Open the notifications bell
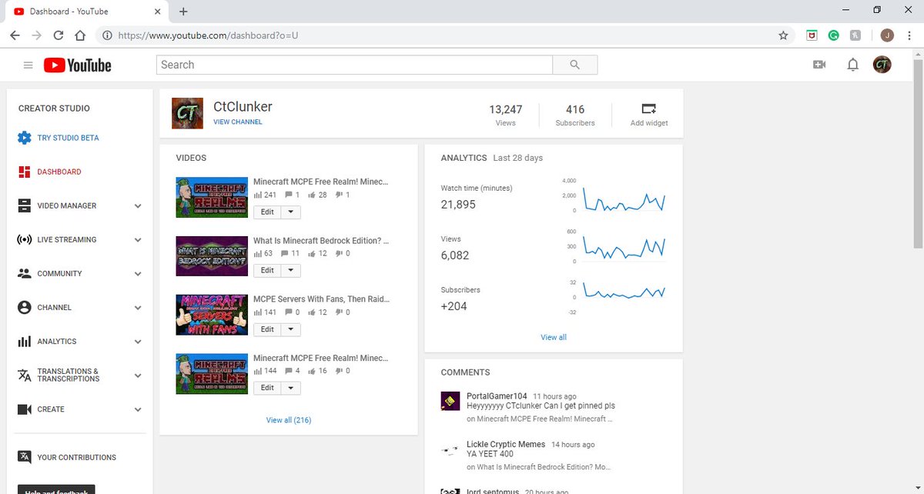 pos(852,65)
